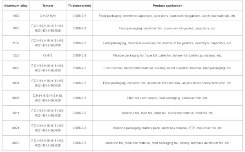Select the 8079 alloy cell

pos(16,143)
